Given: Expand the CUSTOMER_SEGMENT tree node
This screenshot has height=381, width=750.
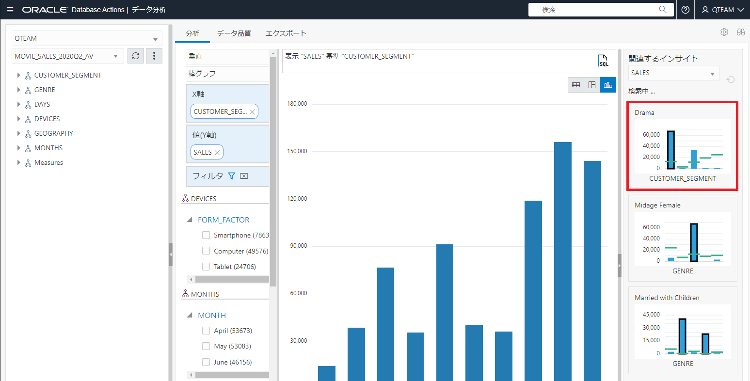Looking at the screenshot, I should point(19,75).
